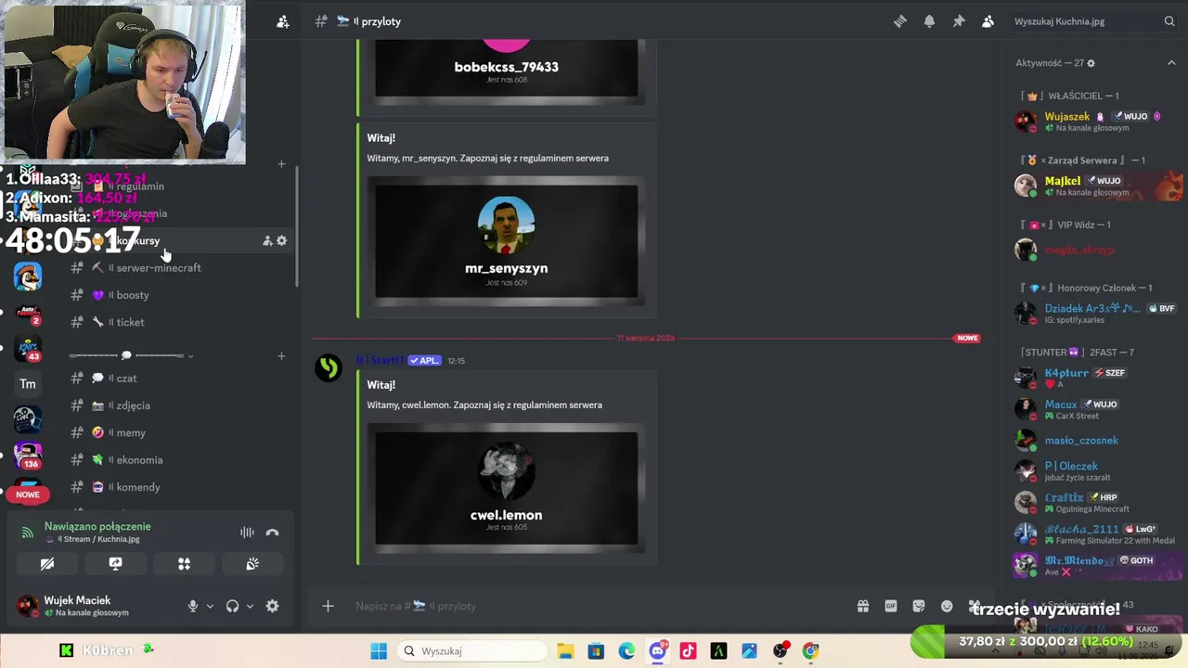This screenshot has width=1188, height=668.
Task: Open the gift icon in message bar
Action: tap(863, 606)
